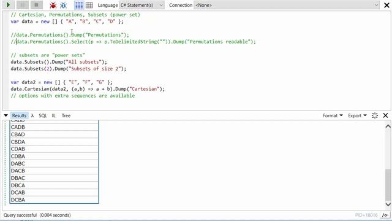Select the Results tab
Screen dimensions: 392x221
[x=19, y=115]
